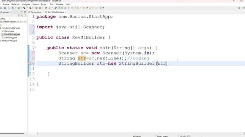
Task: Minimize the Package Explorer view
Action: (21, 12)
